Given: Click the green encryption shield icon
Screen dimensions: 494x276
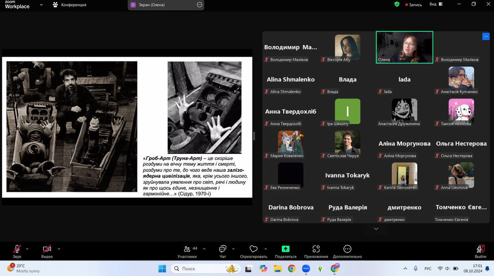Looking at the screenshot, I should click(x=397, y=4).
